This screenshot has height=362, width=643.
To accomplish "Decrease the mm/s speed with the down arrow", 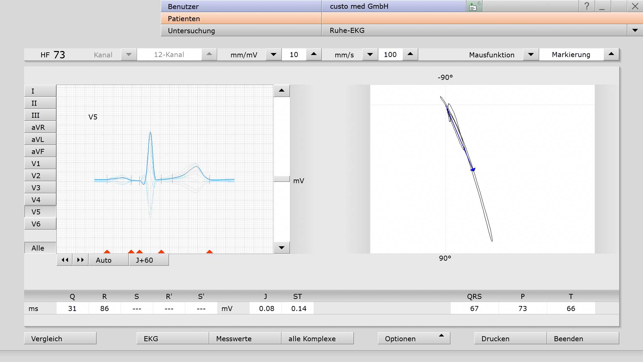I will pyautogui.click(x=370, y=54).
